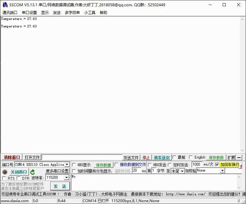This screenshot has width=246, height=204.
Task: Open 更多串口设置 settings
Action: pyautogui.click(x=57, y=171)
